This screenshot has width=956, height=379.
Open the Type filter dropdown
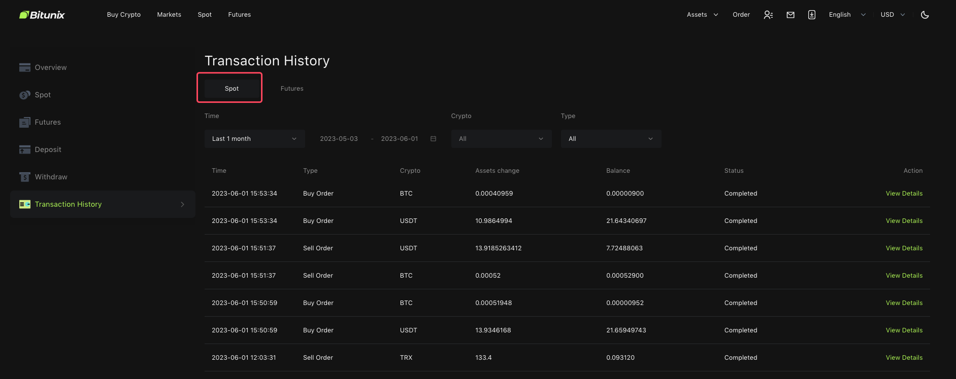[x=611, y=139]
